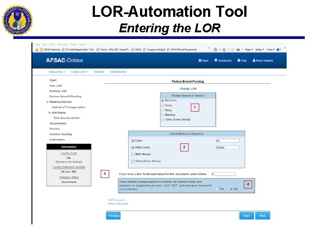Open Sole Source Vendor in sidebar

coord(67,118)
